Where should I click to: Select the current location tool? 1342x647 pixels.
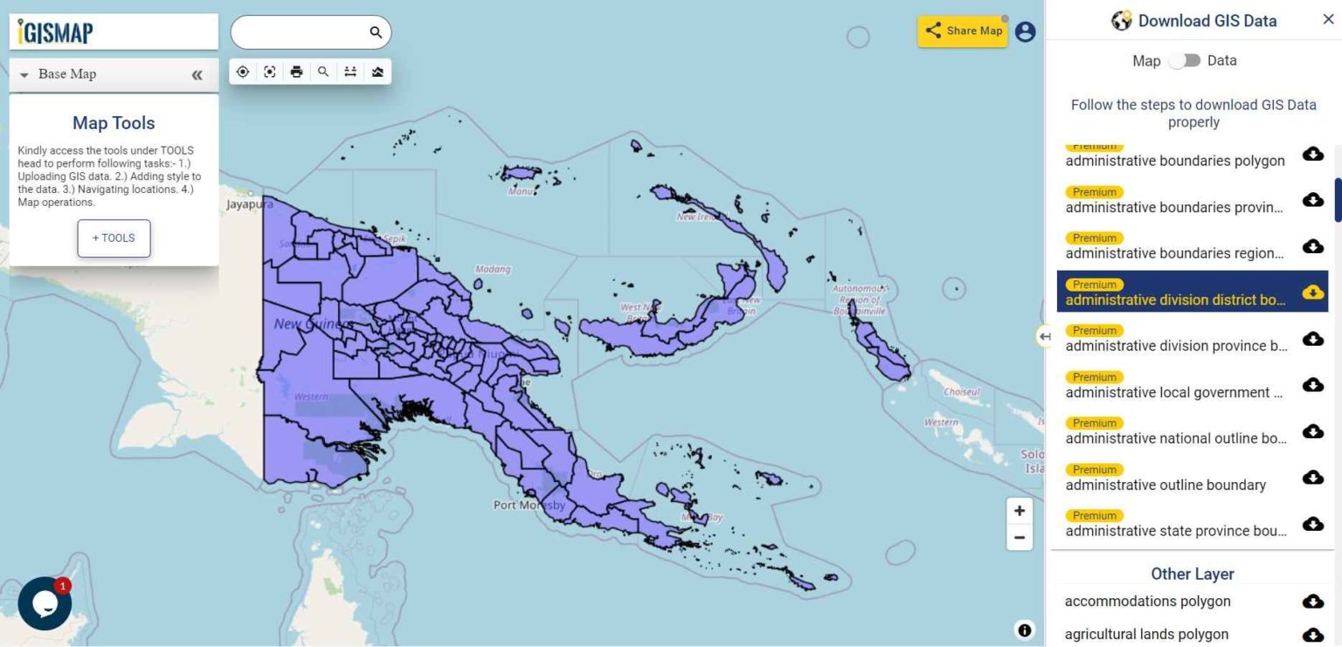pyautogui.click(x=242, y=72)
